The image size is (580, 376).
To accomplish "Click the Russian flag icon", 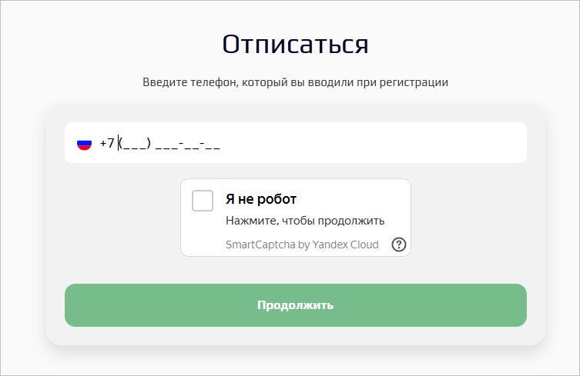I will point(84,143).
